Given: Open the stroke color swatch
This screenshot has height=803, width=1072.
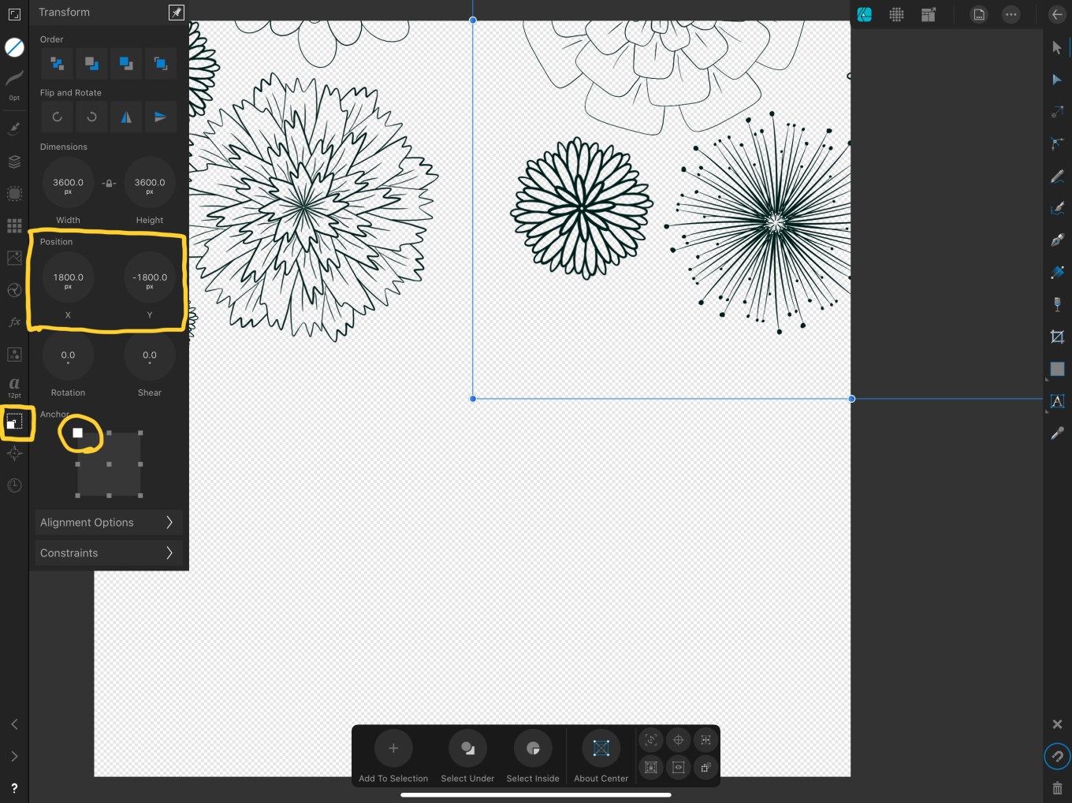Looking at the screenshot, I should [x=14, y=48].
